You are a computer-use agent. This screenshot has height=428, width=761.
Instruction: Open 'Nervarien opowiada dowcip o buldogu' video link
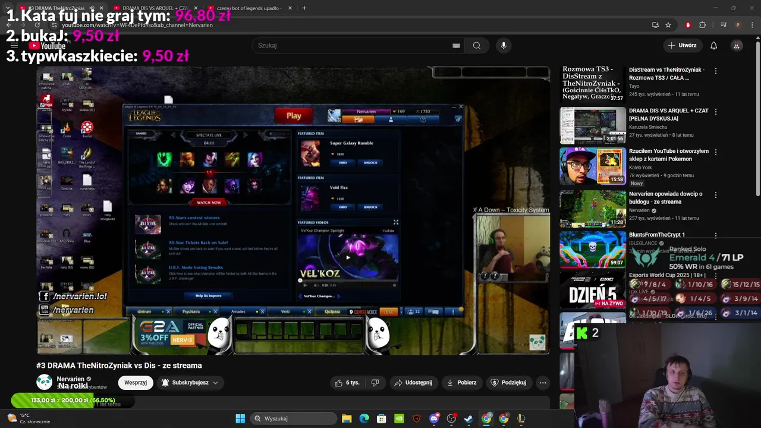(x=665, y=197)
